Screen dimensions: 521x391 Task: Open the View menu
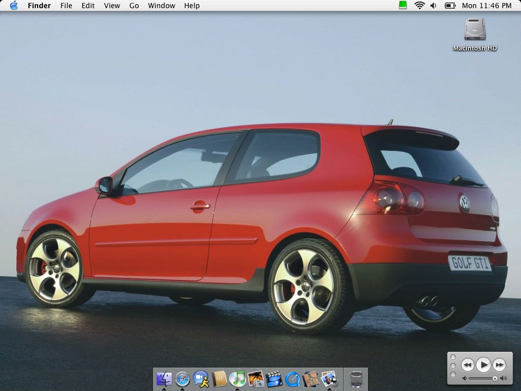click(x=112, y=6)
